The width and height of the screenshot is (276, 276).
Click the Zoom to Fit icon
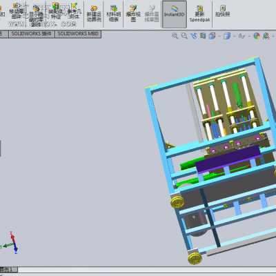[175, 36]
